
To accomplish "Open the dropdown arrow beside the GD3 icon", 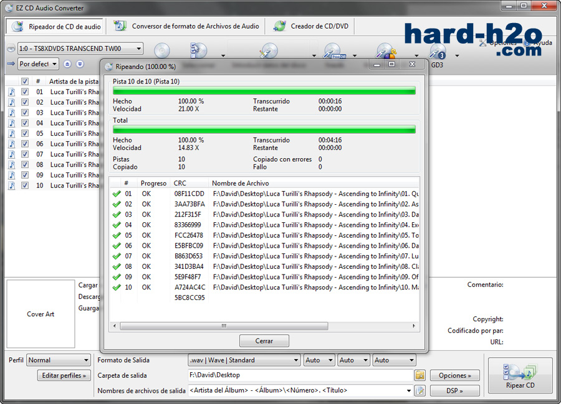I will [x=457, y=56].
